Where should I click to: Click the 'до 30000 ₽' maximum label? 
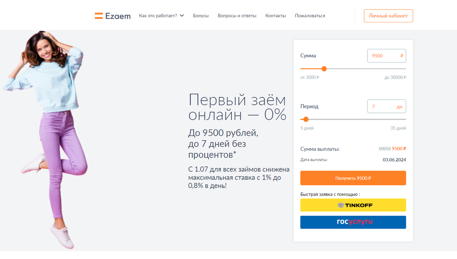click(x=395, y=77)
